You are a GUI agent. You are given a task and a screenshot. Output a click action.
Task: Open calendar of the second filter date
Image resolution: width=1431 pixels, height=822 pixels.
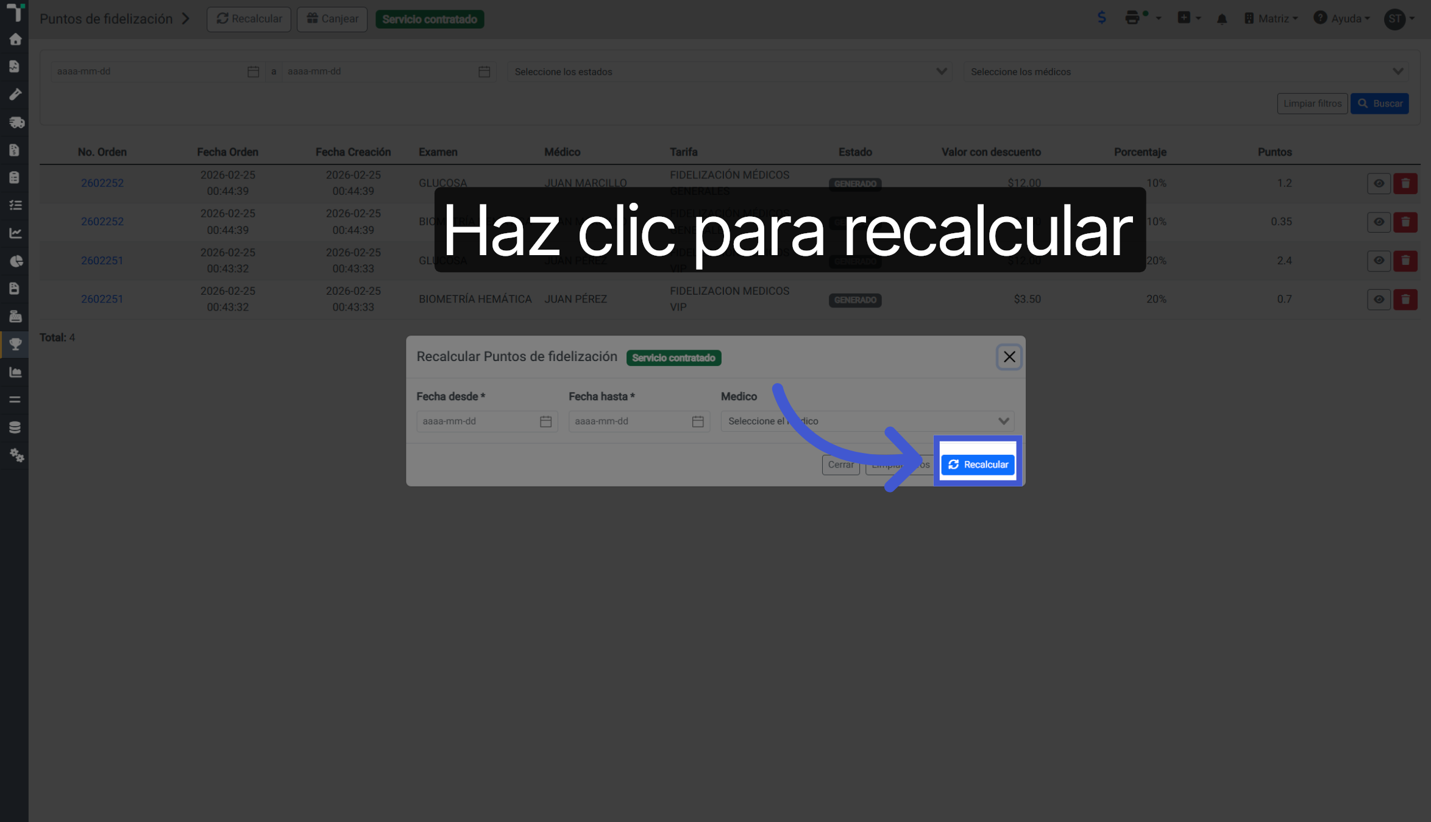click(484, 72)
